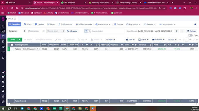Switch to the Affiliate networks tab

click(x=84, y=24)
